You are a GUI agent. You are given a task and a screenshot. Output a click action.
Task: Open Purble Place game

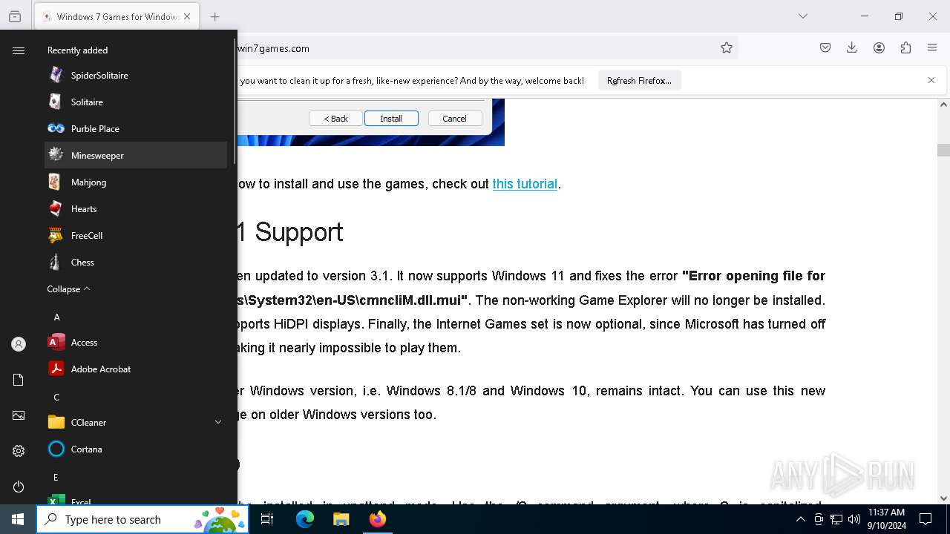[136, 128]
